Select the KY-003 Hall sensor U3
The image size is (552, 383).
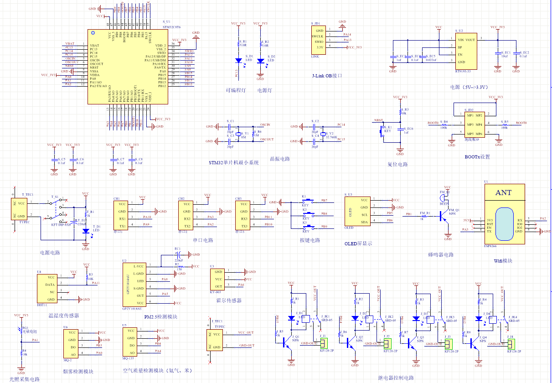coord(217,279)
